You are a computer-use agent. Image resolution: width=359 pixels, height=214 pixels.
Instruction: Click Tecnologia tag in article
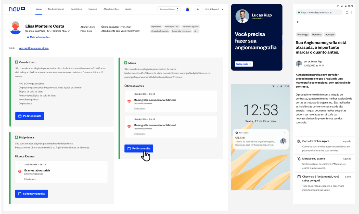click(303, 34)
